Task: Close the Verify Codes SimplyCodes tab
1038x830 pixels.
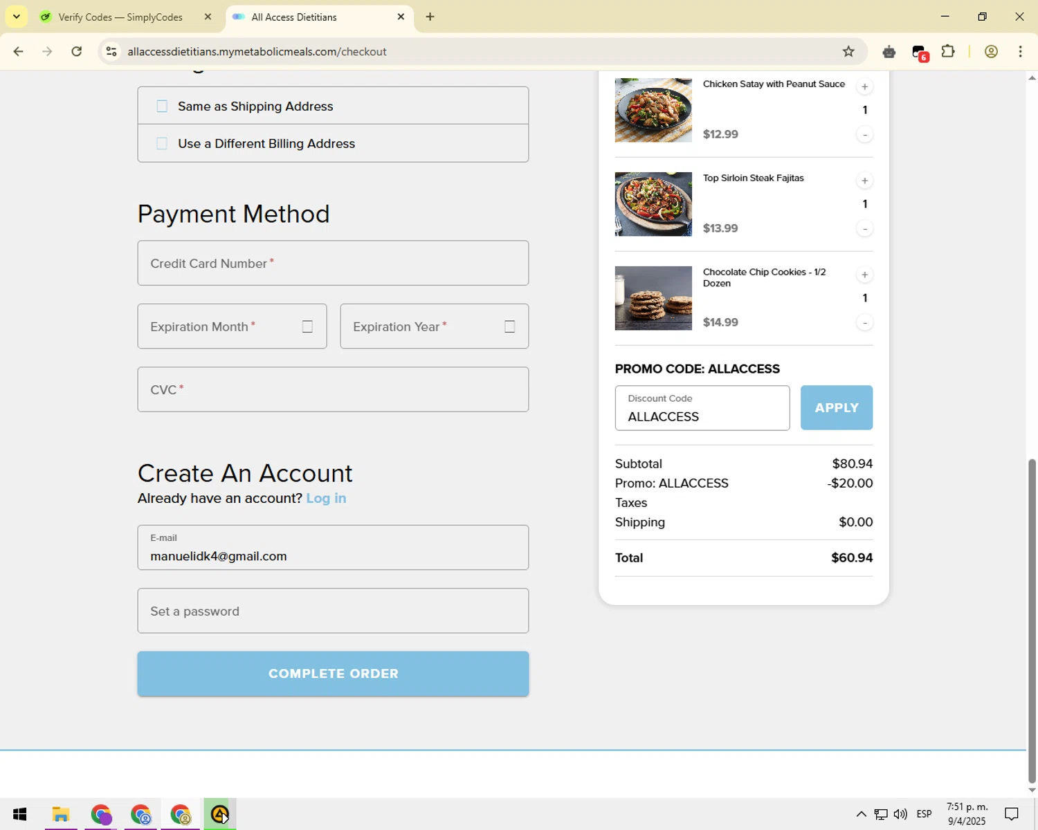Action: [208, 17]
